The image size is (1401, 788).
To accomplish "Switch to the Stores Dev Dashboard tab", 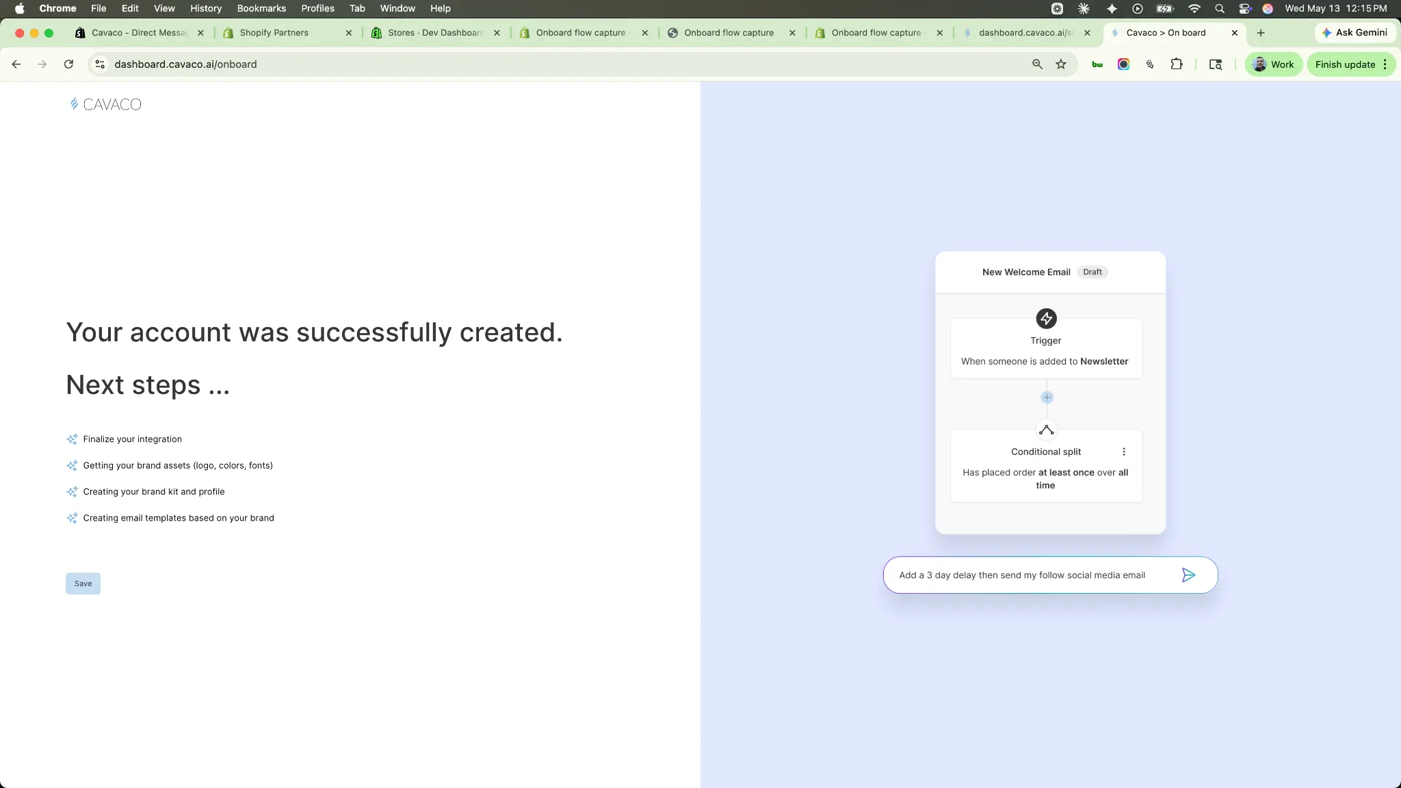I will click(x=436, y=33).
